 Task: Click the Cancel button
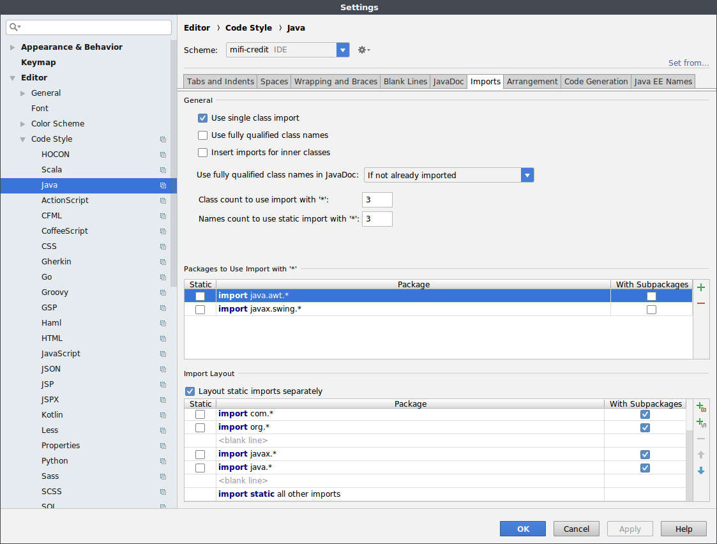pos(576,529)
